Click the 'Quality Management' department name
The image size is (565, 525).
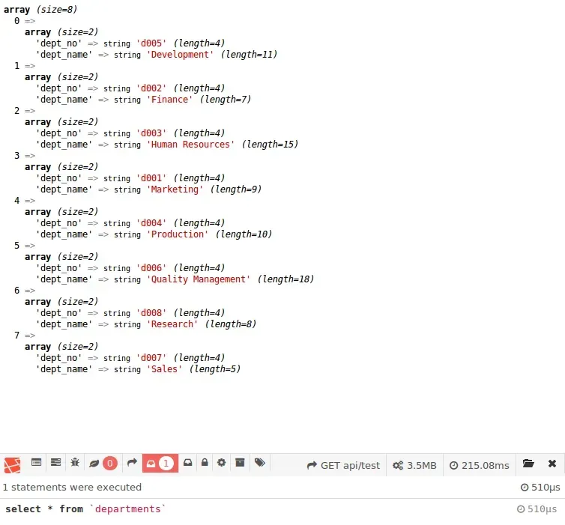pos(199,279)
